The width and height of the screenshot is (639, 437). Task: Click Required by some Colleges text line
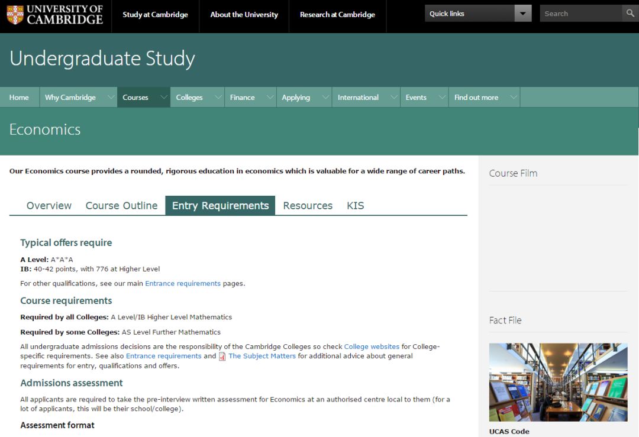pos(120,332)
